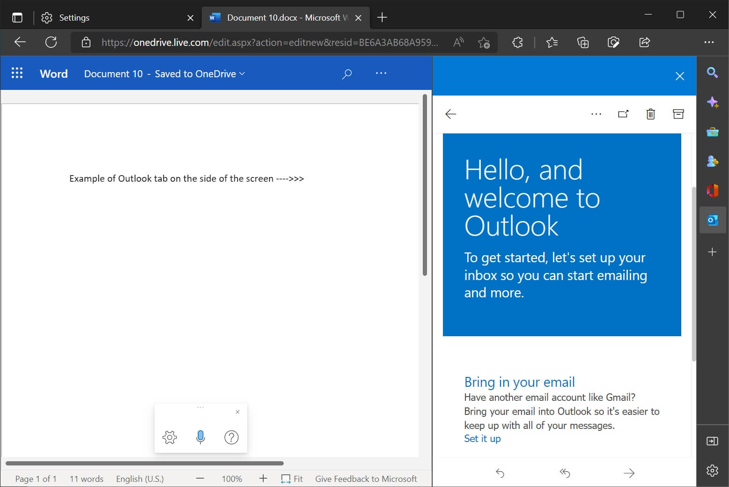Screen dimensions: 729x487
Task: Show word count details for 11 words
Action: coord(86,479)
